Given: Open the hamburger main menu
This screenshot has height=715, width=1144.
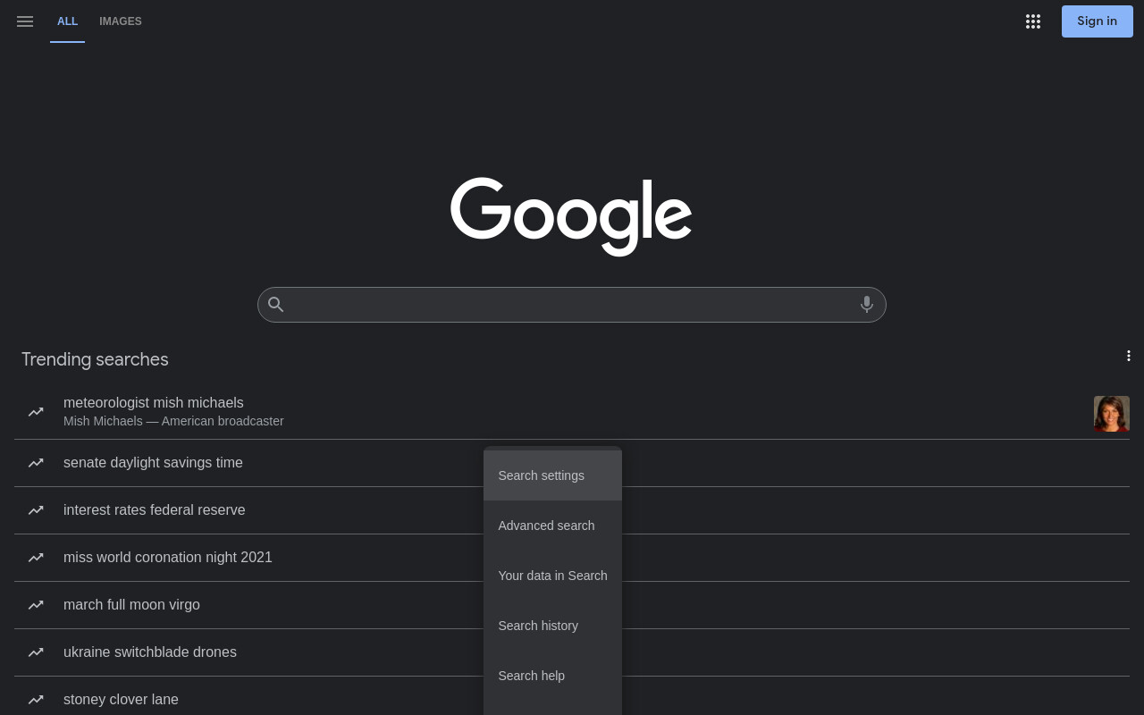Looking at the screenshot, I should (x=25, y=21).
